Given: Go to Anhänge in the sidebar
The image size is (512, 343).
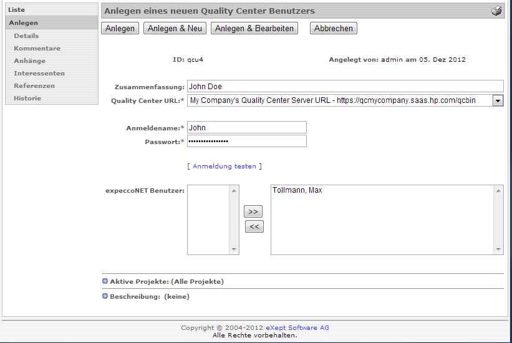Looking at the screenshot, I should (29, 61).
